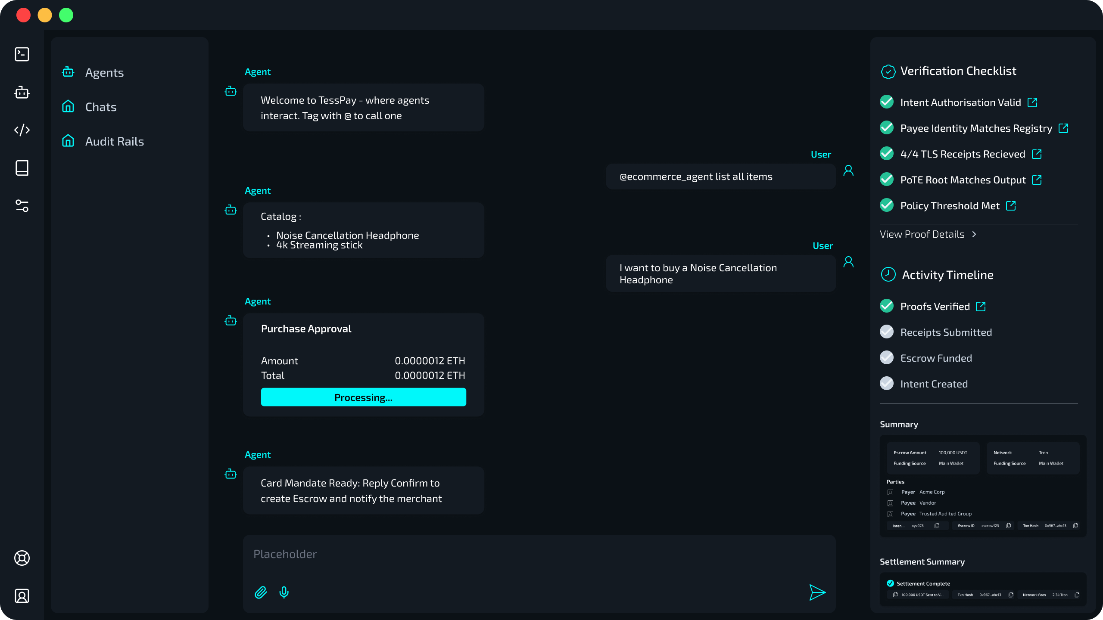
Task: Click the terminal icon in left sidebar
Action: [22, 54]
